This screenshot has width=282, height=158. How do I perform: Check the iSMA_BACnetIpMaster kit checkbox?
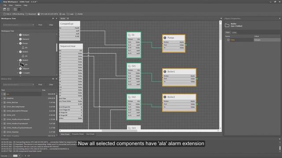click(4, 107)
